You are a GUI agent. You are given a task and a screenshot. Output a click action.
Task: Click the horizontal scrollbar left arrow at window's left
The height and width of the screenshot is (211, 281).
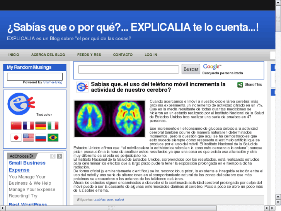coord(2,208)
